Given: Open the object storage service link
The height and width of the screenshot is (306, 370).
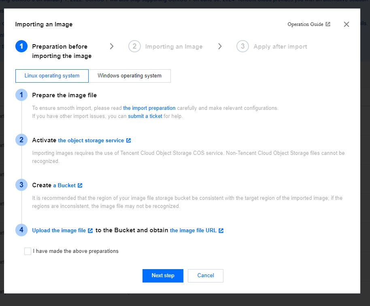Looking at the screenshot, I should coord(91,141).
